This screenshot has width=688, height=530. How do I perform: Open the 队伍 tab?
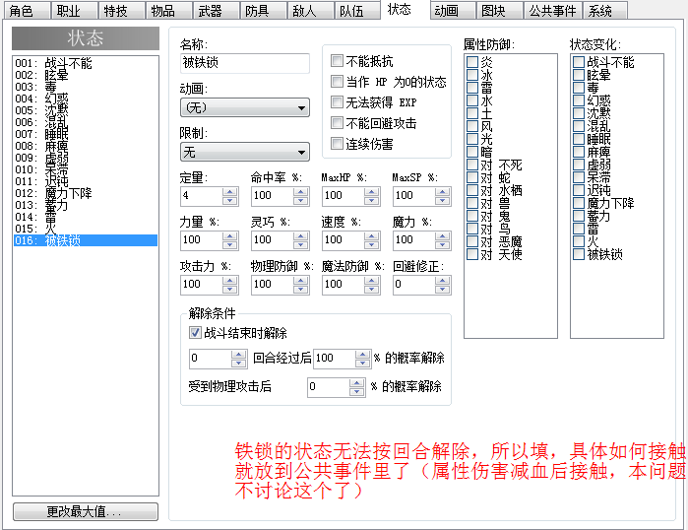357,11
